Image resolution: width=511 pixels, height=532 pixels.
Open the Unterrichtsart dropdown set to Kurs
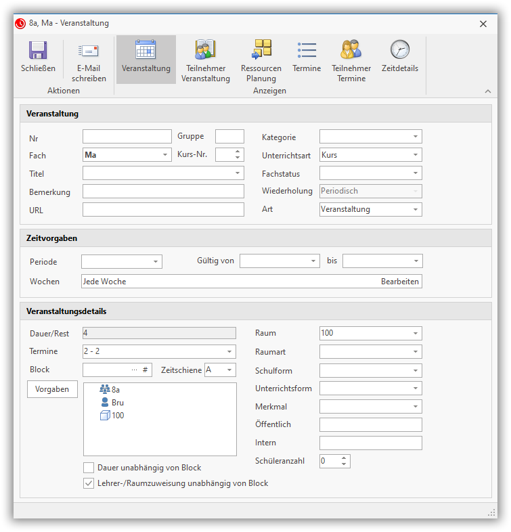coord(415,155)
